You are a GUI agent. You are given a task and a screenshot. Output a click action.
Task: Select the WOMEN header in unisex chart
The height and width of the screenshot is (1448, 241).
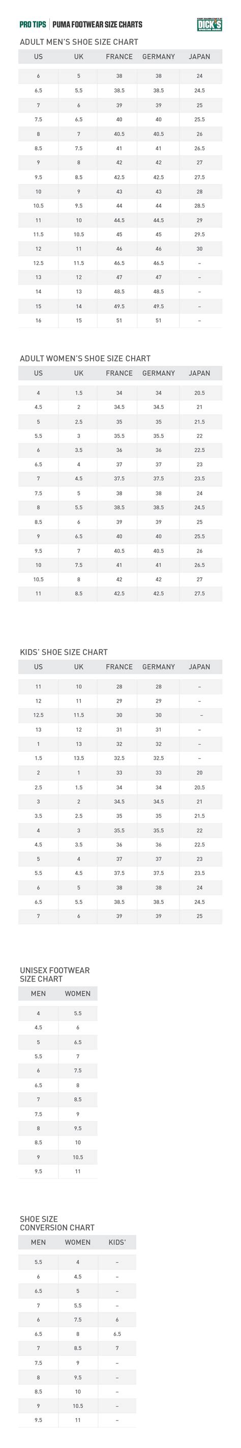(x=77, y=993)
